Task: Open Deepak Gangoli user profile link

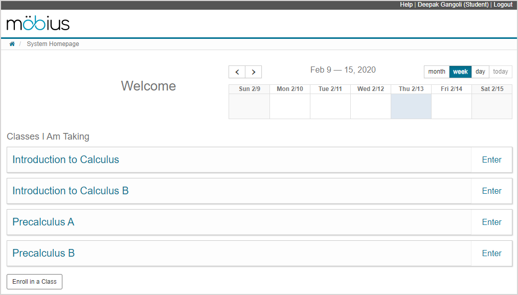Action: pos(453,5)
